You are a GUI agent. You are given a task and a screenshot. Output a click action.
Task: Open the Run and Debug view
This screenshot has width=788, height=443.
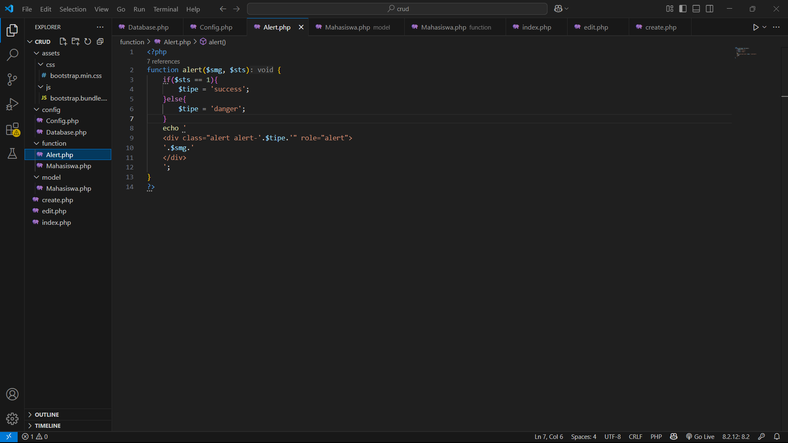12,104
